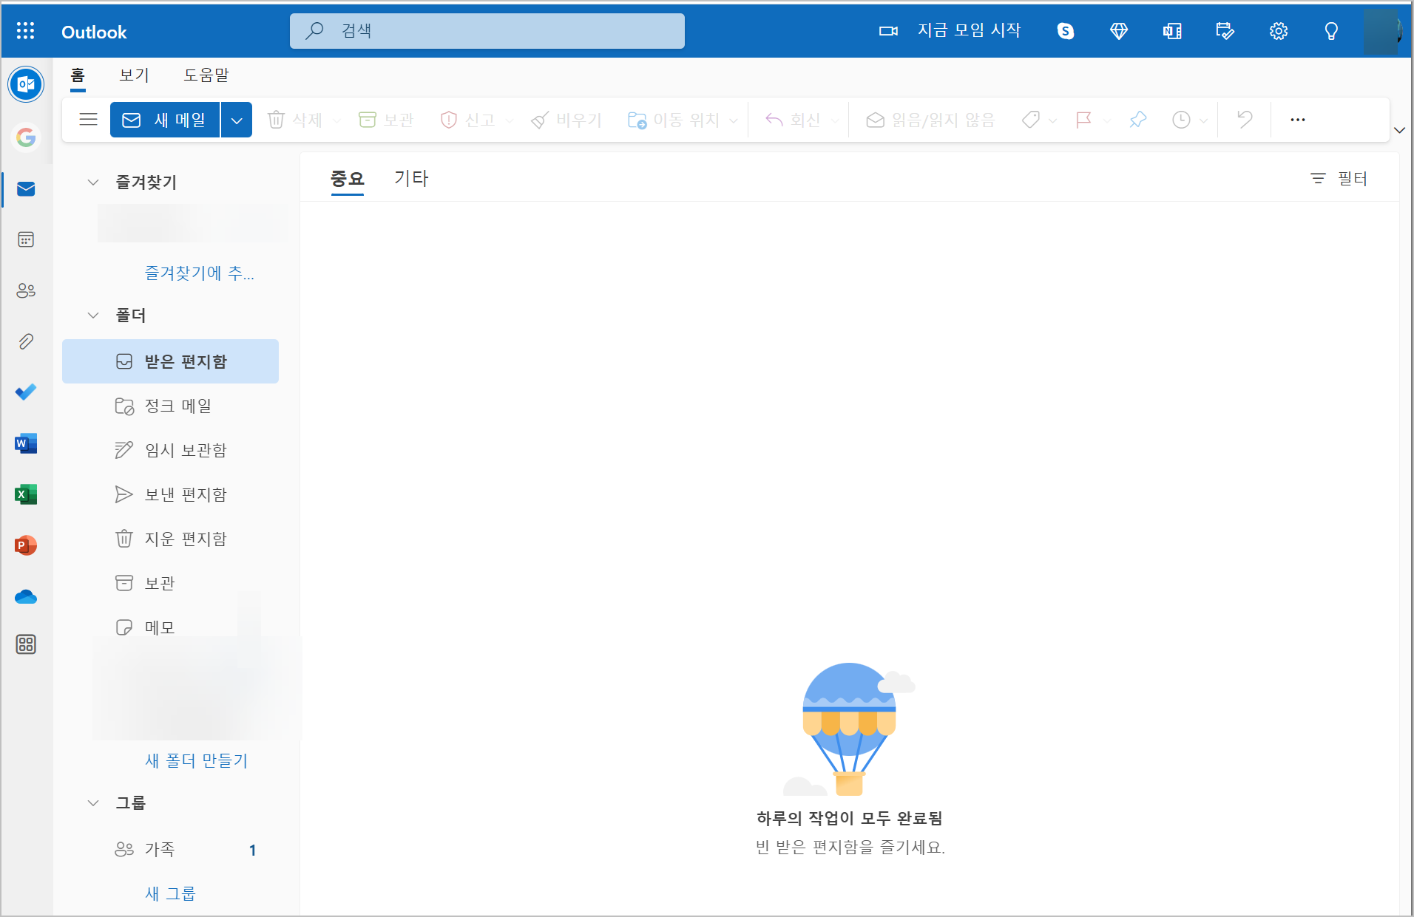Collapse the 즐겨찾기 favorites section
1414x917 pixels.
[93, 183]
